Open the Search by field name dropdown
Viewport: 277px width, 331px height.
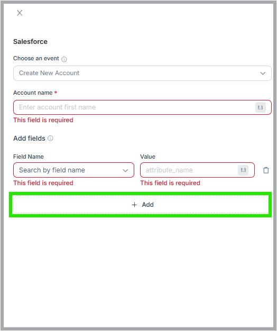pos(73,170)
